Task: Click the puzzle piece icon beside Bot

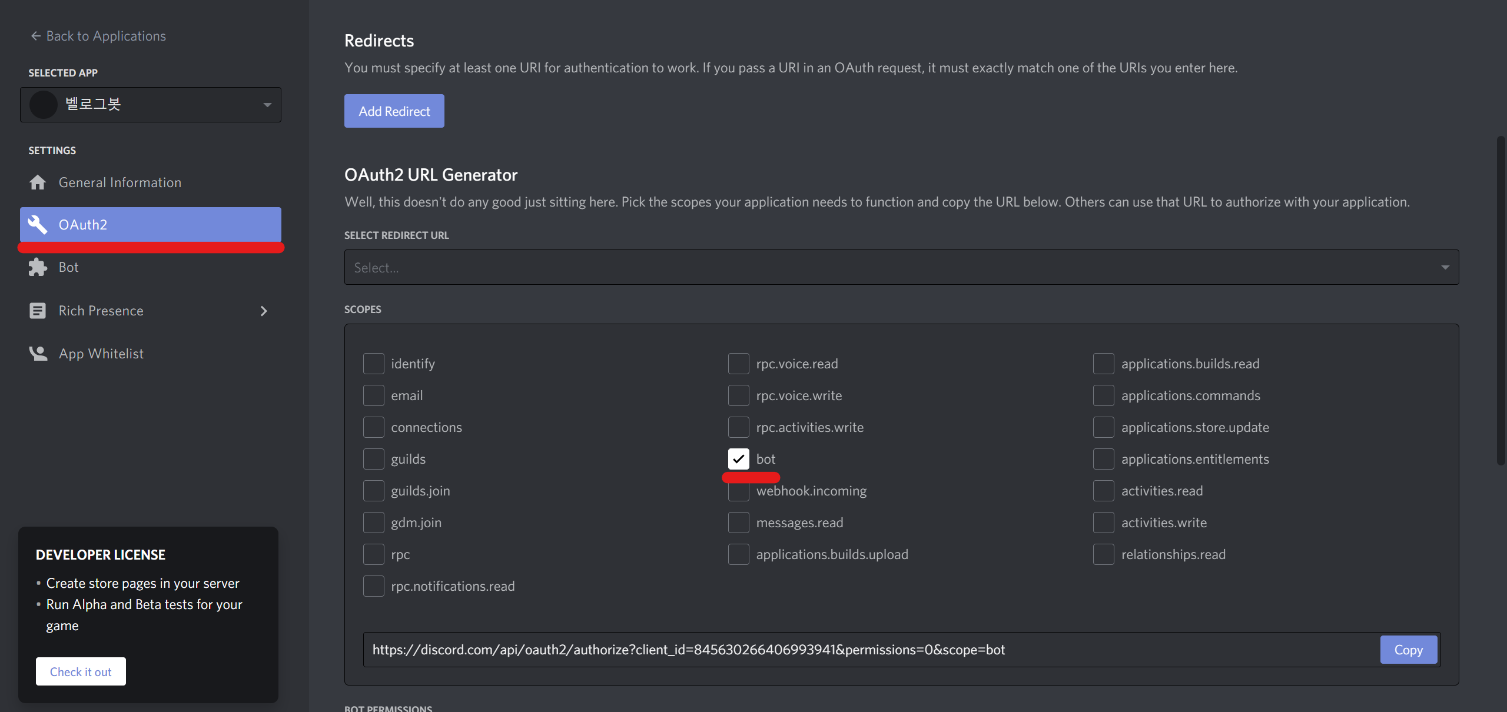Action: [38, 267]
